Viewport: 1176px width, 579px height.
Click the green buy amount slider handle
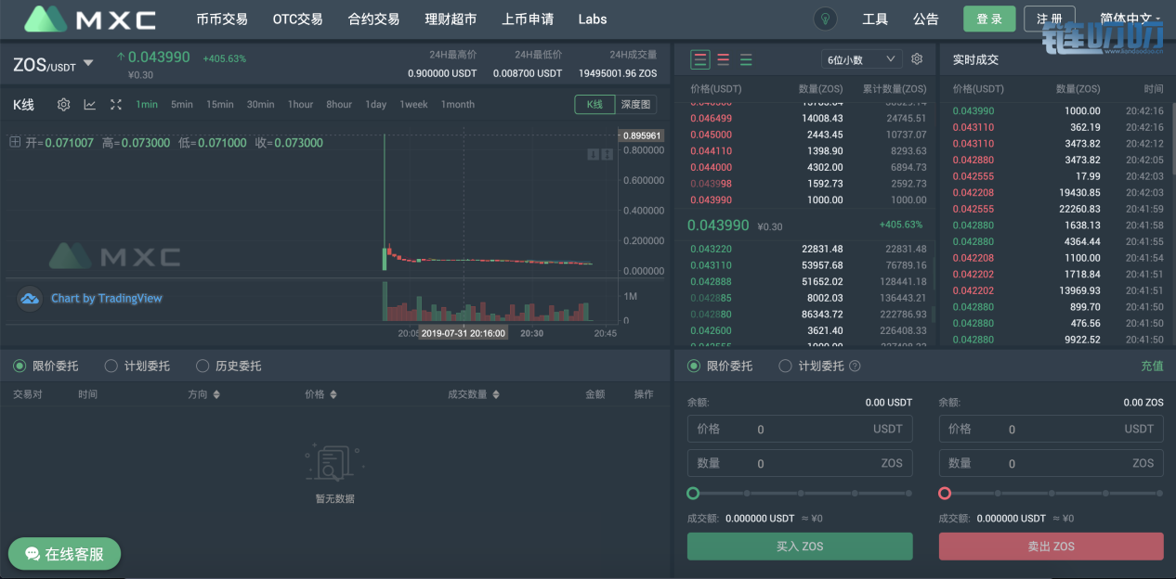click(x=693, y=493)
